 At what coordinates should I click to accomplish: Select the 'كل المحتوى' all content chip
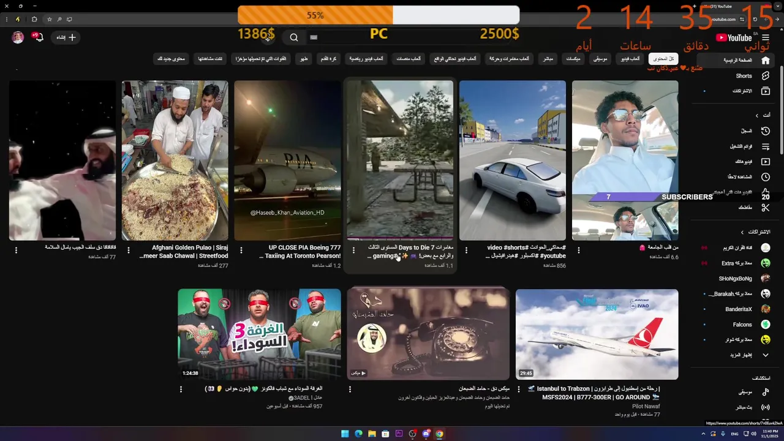[663, 59]
